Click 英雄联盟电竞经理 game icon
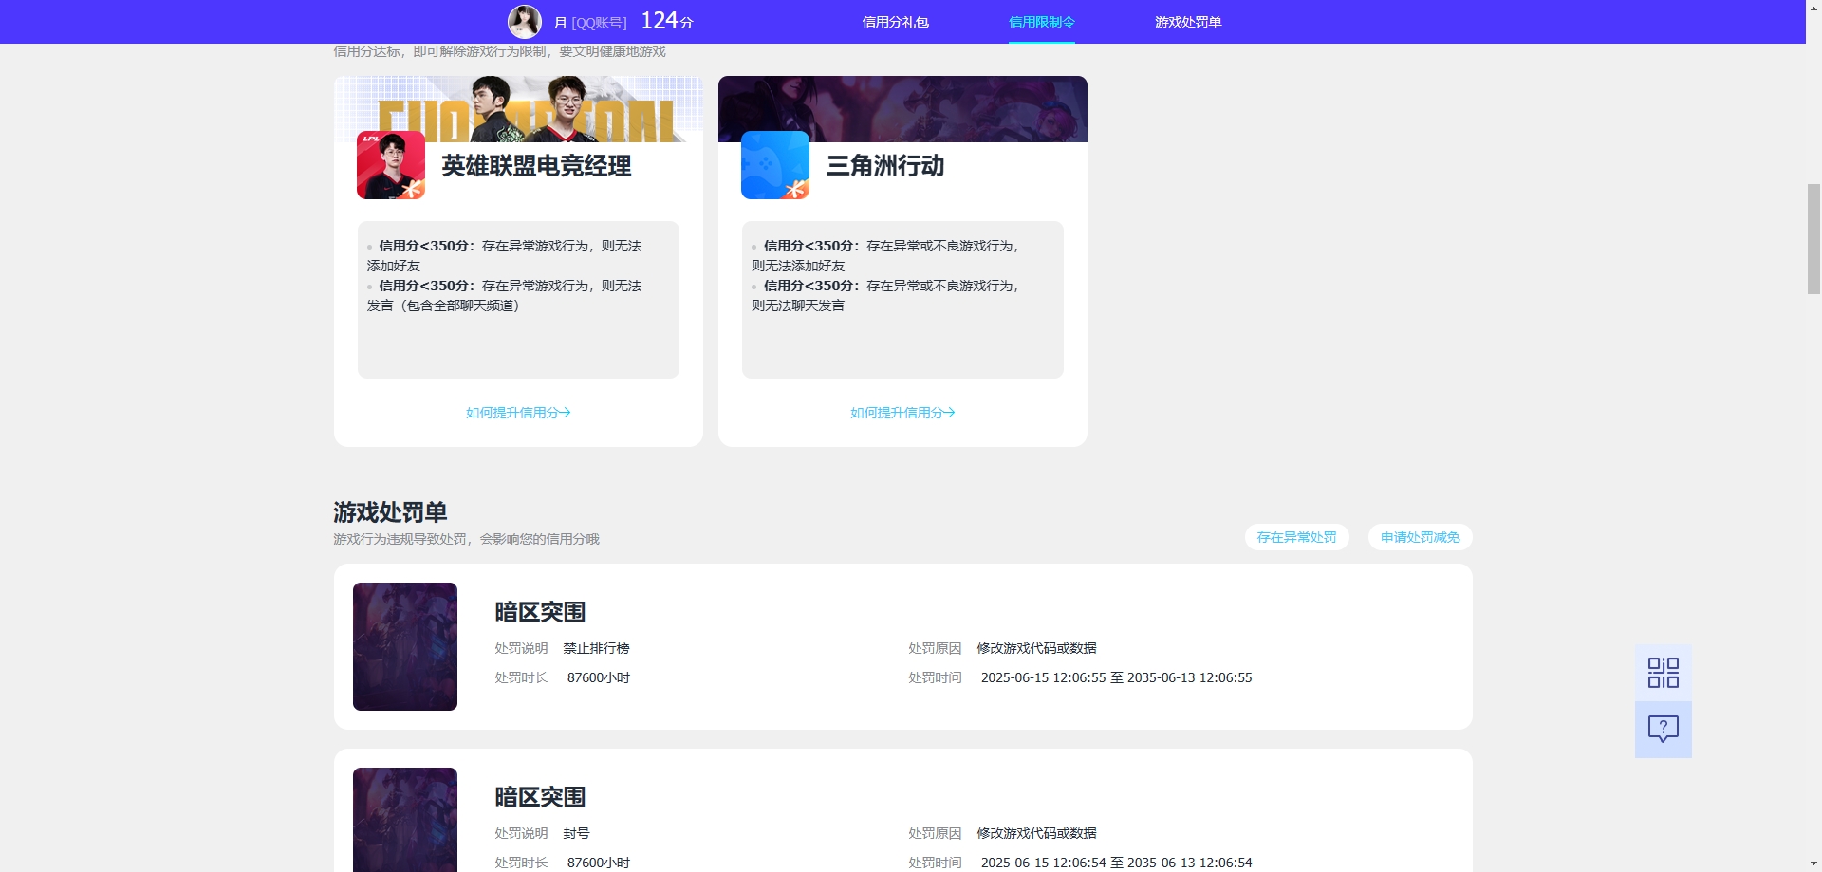The width and height of the screenshot is (1822, 872). 391,165
